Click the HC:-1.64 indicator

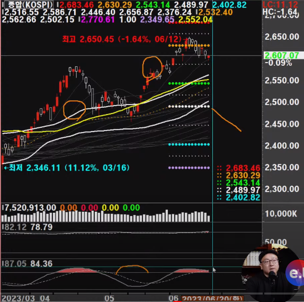pyautogui.click(x=280, y=12)
